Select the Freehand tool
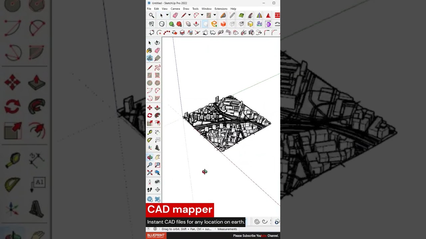 [157, 67]
